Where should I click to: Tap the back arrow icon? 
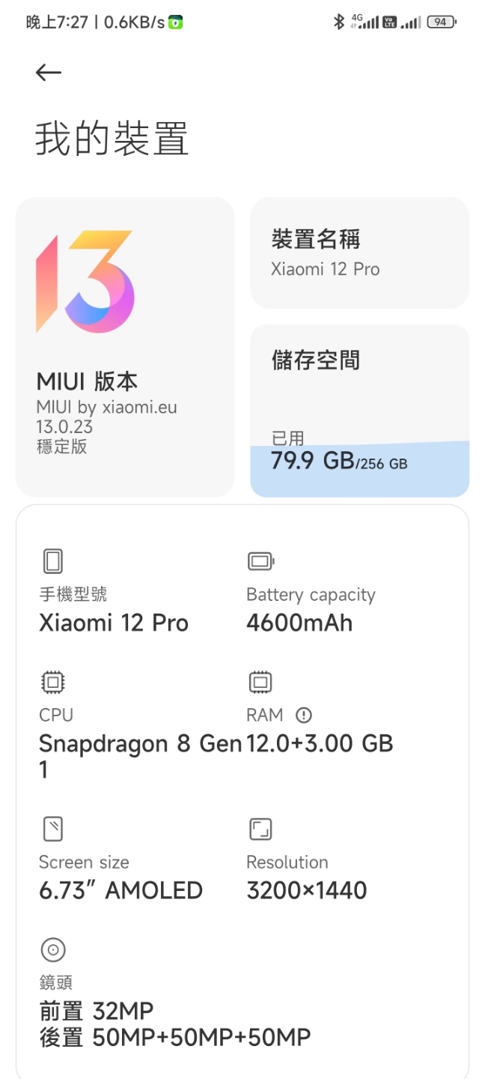(x=49, y=72)
